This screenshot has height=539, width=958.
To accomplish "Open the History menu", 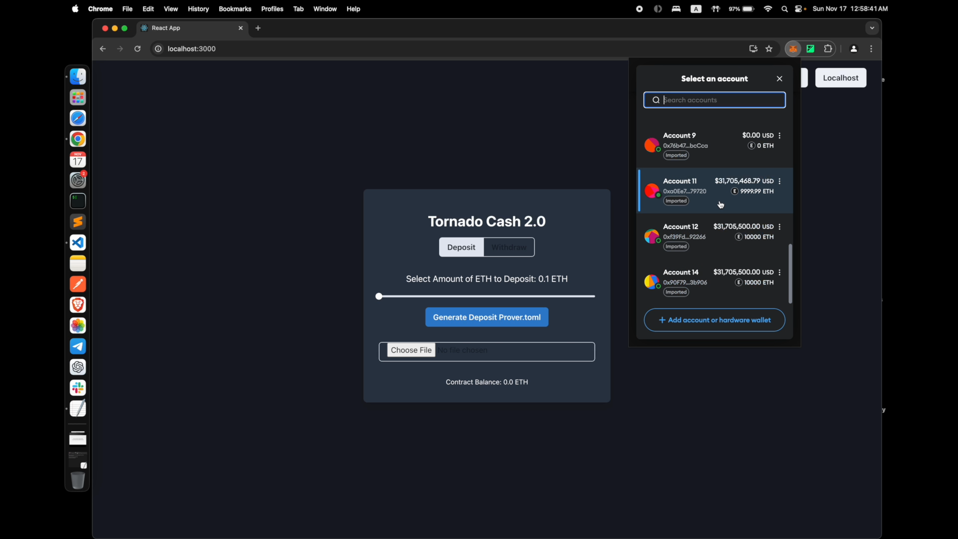I will (198, 8).
